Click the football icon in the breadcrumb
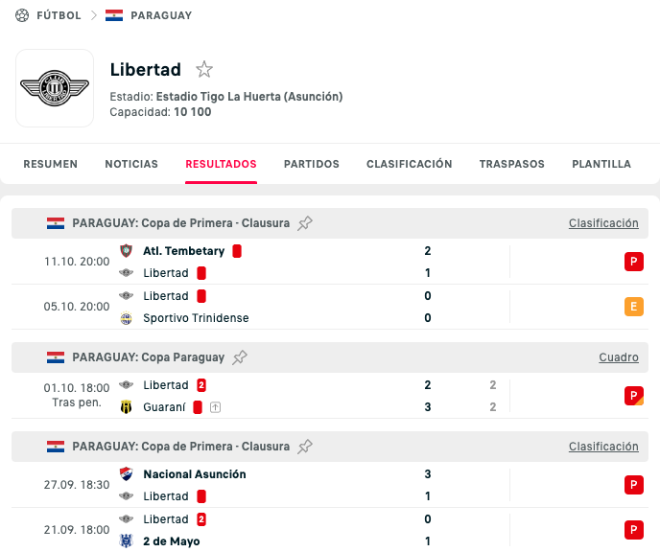Screen dimensions: 660x552 [22, 15]
